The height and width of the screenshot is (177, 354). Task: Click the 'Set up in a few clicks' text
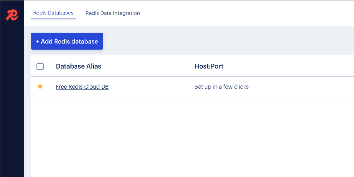tap(222, 87)
